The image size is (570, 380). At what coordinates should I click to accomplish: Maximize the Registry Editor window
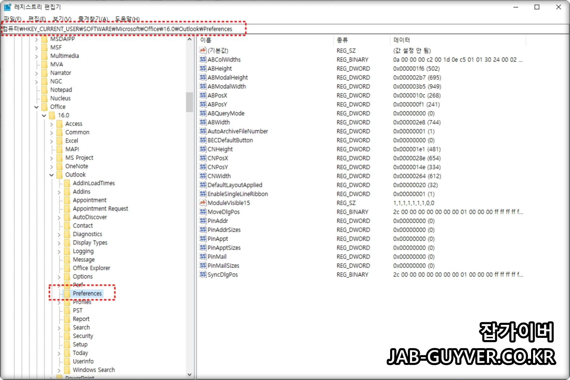click(537, 7)
